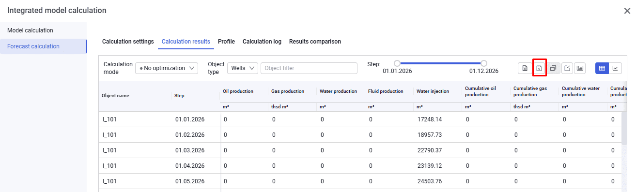Click water injection value 23139.12
The height and width of the screenshot is (192, 636).
pyautogui.click(x=429, y=165)
